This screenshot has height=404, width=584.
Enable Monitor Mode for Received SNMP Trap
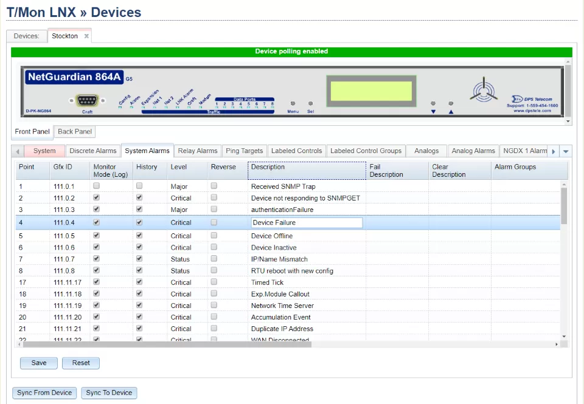[96, 186]
